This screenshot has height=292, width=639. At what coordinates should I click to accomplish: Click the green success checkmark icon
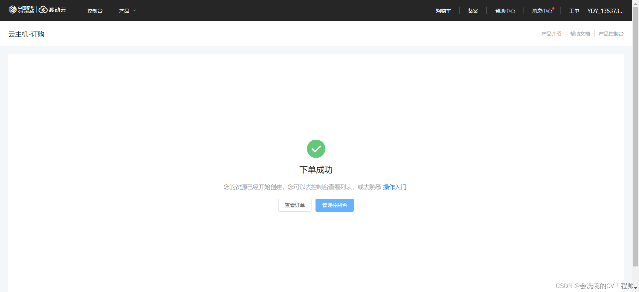click(x=316, y=149)
